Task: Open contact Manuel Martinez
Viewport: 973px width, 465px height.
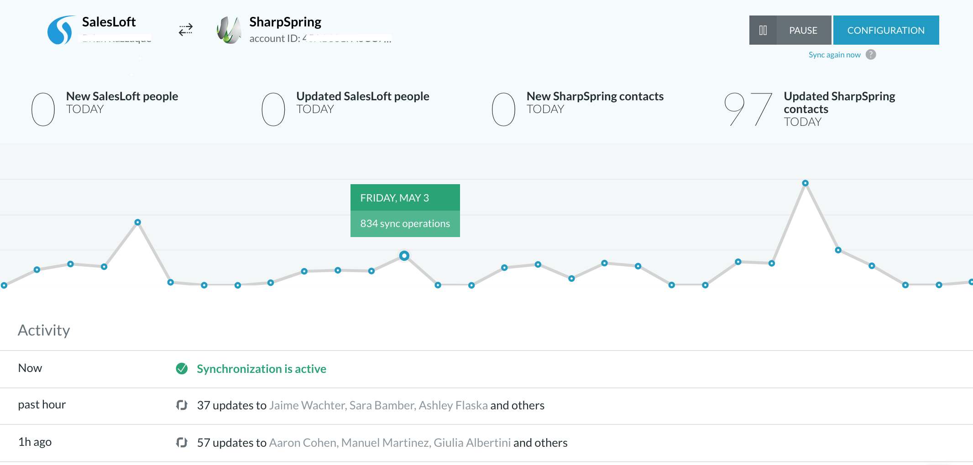Action: tap(386, 443)
